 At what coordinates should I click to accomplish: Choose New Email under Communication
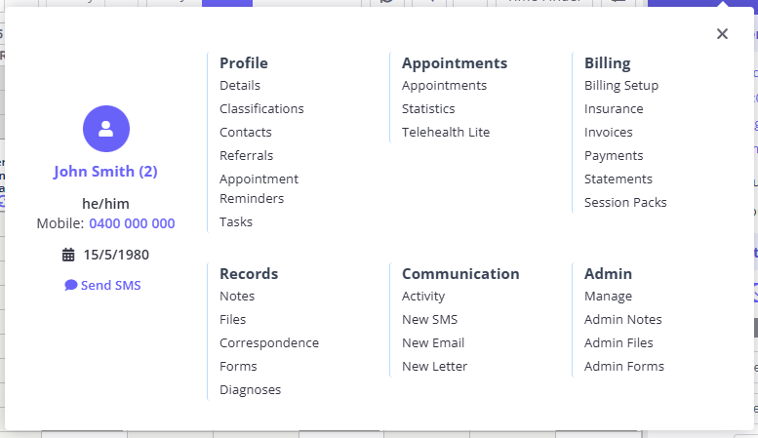tap(433, 342)
